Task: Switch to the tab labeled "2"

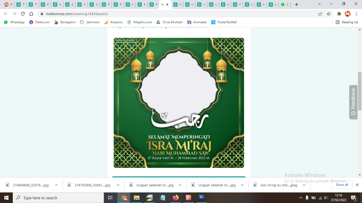Action: [x=69, y=4]
